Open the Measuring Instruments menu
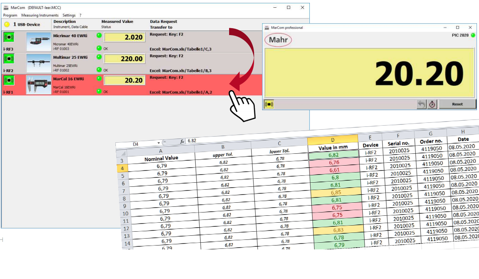 coord(40,15)
